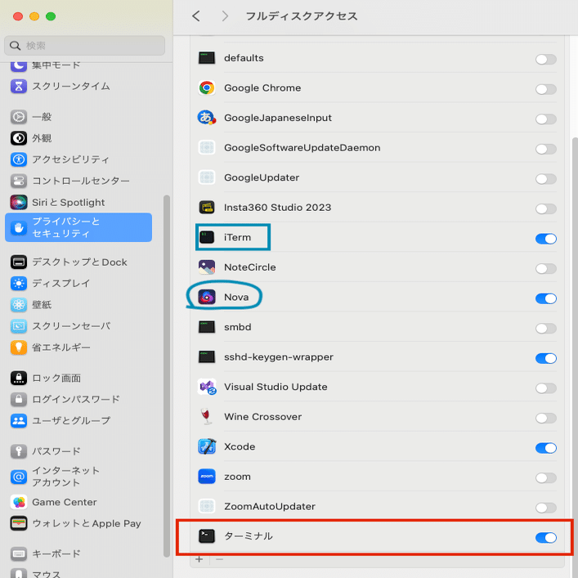Screen dimensions: 578x578
Task: Add an app with plus button
Action: (x=199, y=559)
